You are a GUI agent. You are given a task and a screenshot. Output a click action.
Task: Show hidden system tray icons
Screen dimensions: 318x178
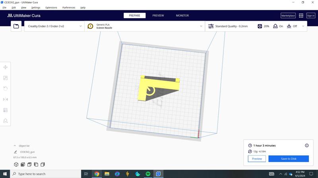(281, 174)
